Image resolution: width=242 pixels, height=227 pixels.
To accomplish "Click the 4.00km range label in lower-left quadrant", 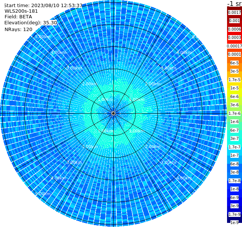I will pos(58,178).
